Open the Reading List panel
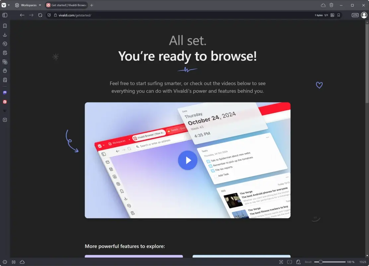 [5, 79]
